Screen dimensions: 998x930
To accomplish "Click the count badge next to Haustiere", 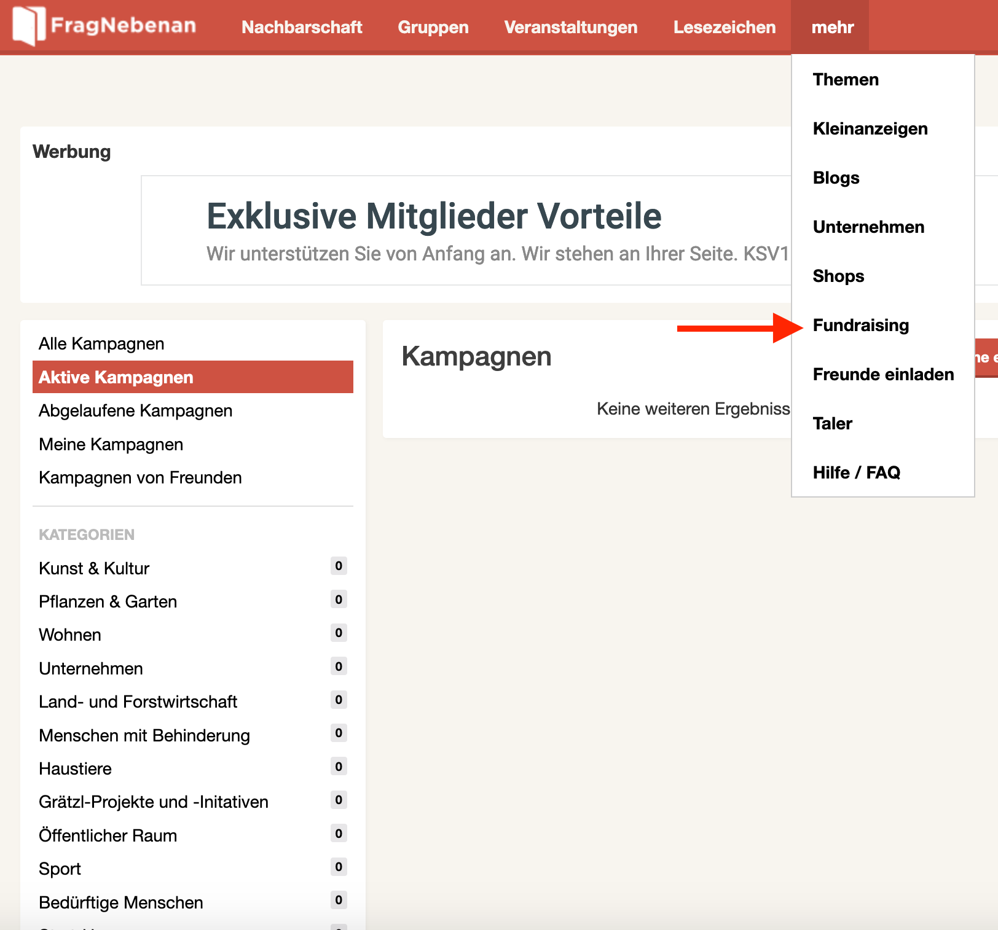I will click(x=338, y=766).
